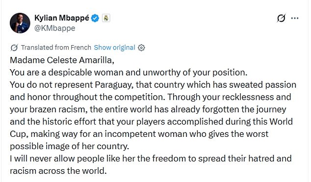Click the line starting and honor throughout

click(x=151, y=97)
